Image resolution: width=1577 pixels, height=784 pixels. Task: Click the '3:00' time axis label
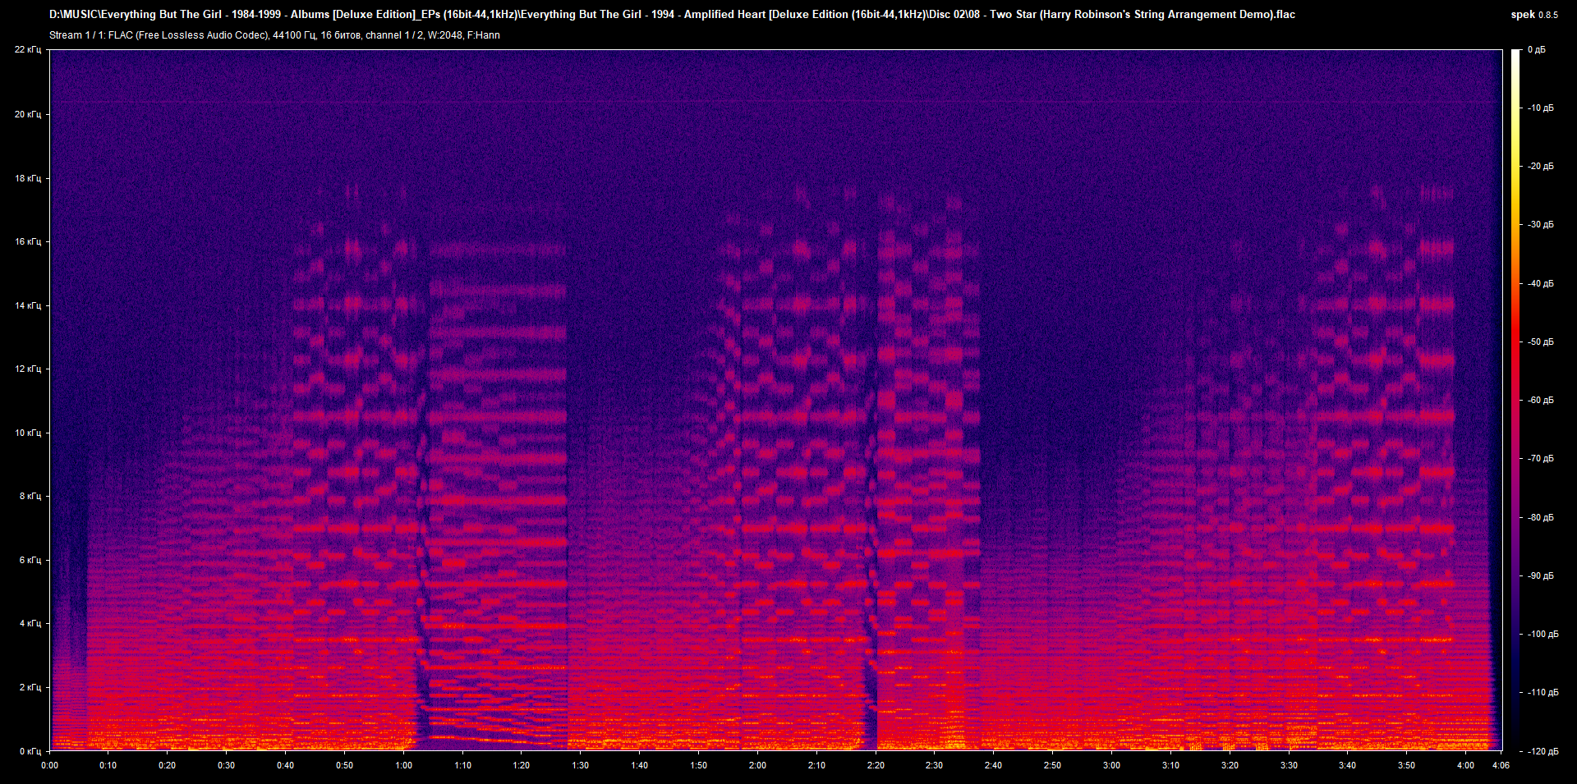click(1112, 765)
